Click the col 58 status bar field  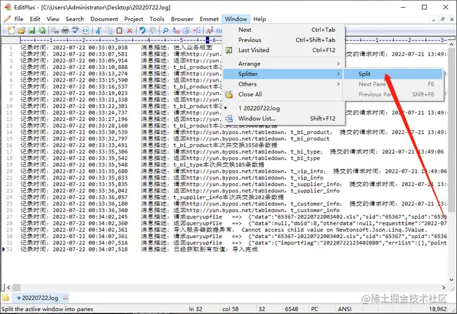coord(230,309)
